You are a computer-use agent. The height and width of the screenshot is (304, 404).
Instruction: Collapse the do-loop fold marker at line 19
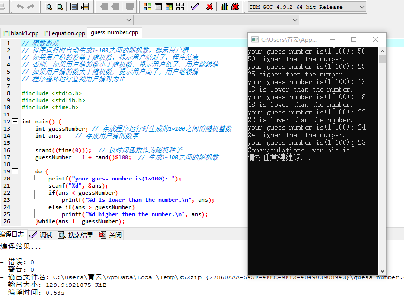(15, 171)
